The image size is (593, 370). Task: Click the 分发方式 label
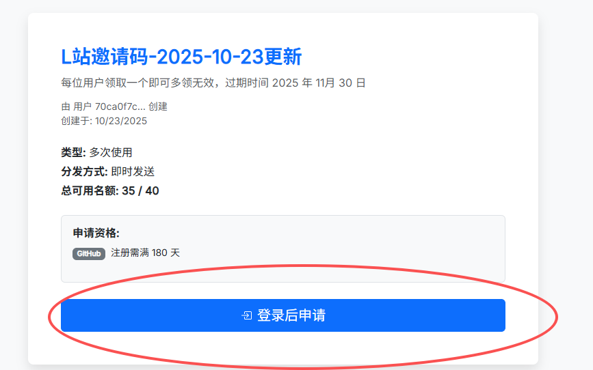(x=84, y=171)
